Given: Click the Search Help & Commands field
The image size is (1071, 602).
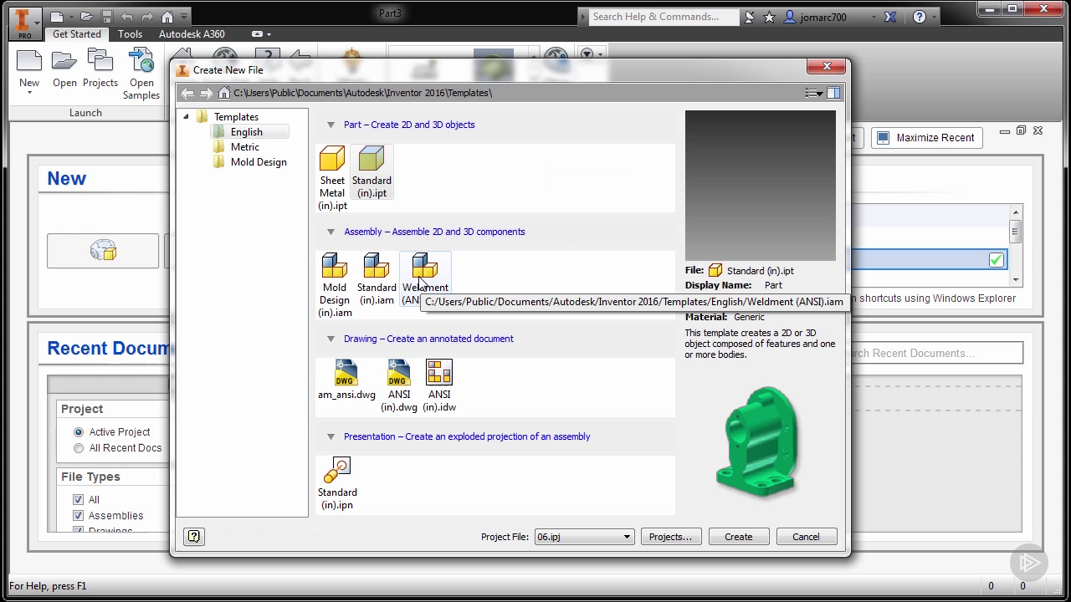Looking at the screenshot, I should click(x=664, y=17).
